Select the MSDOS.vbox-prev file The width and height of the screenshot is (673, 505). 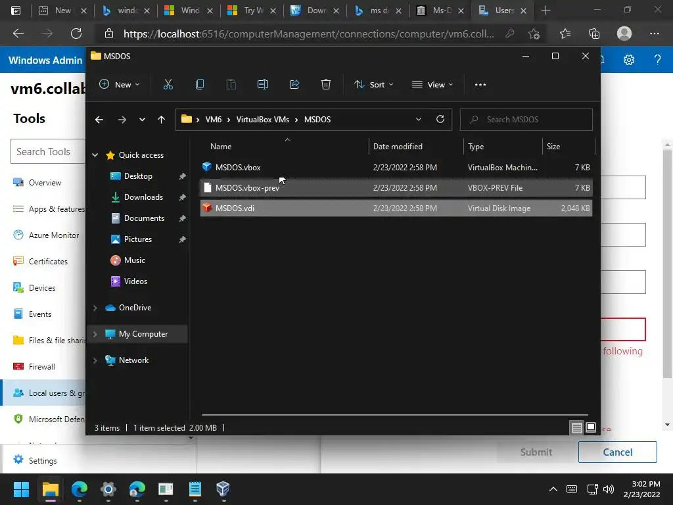click(x=396, y=187)
